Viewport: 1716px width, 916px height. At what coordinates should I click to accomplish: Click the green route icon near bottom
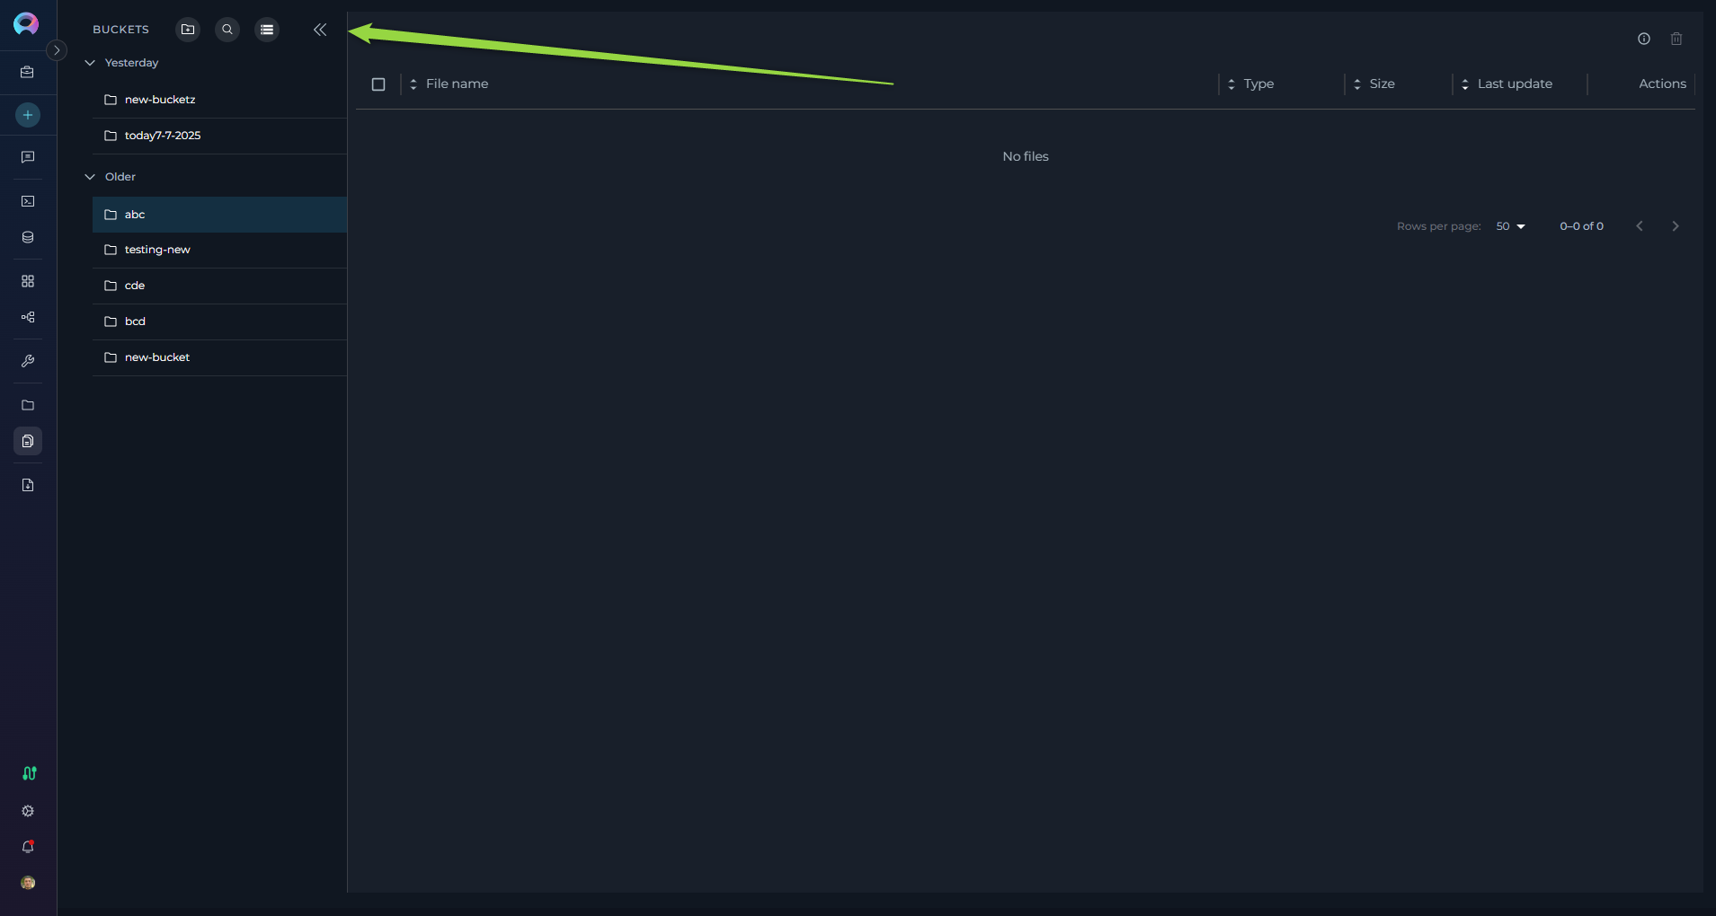click(29, 773)
